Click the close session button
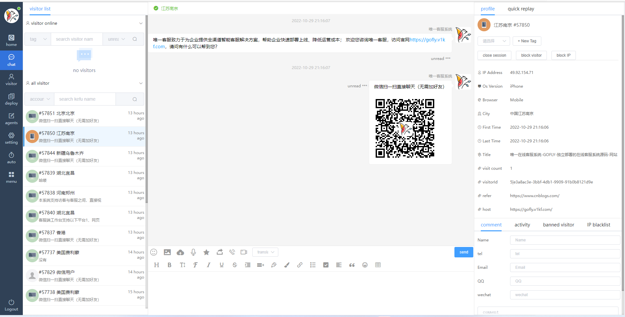 [x=494, y=55]
